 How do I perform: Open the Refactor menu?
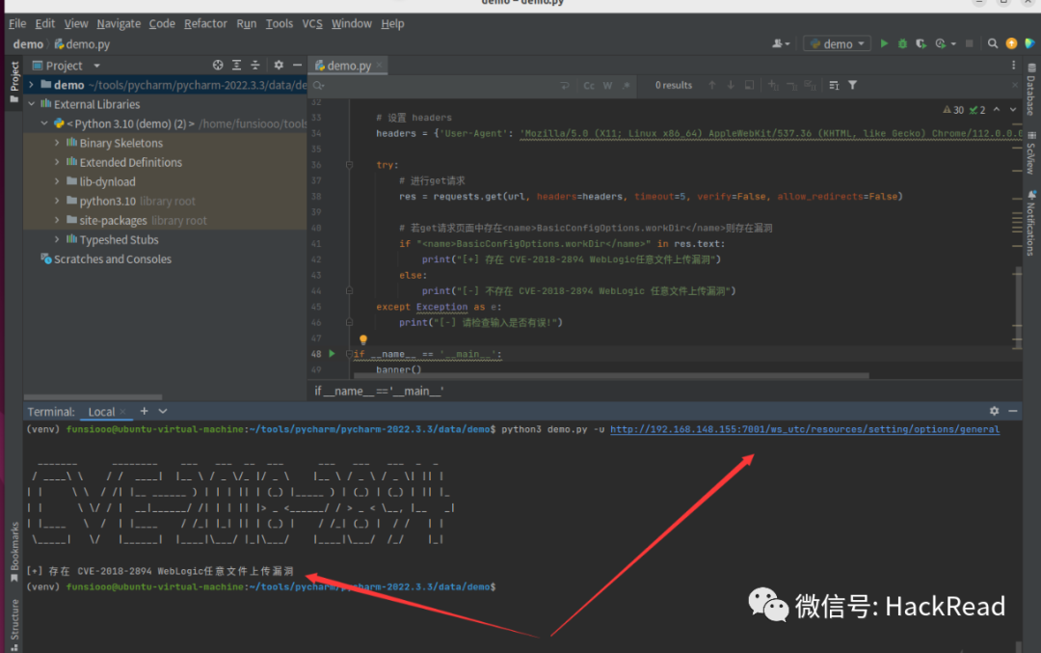[205, 23]
